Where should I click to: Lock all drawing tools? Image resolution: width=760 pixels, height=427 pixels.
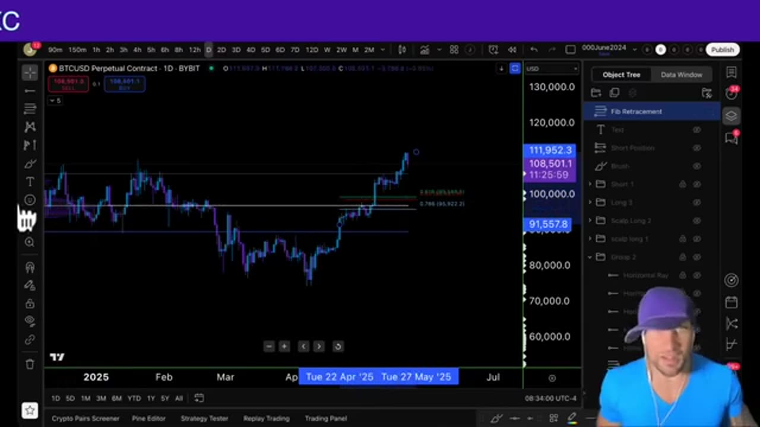[30, 304]
